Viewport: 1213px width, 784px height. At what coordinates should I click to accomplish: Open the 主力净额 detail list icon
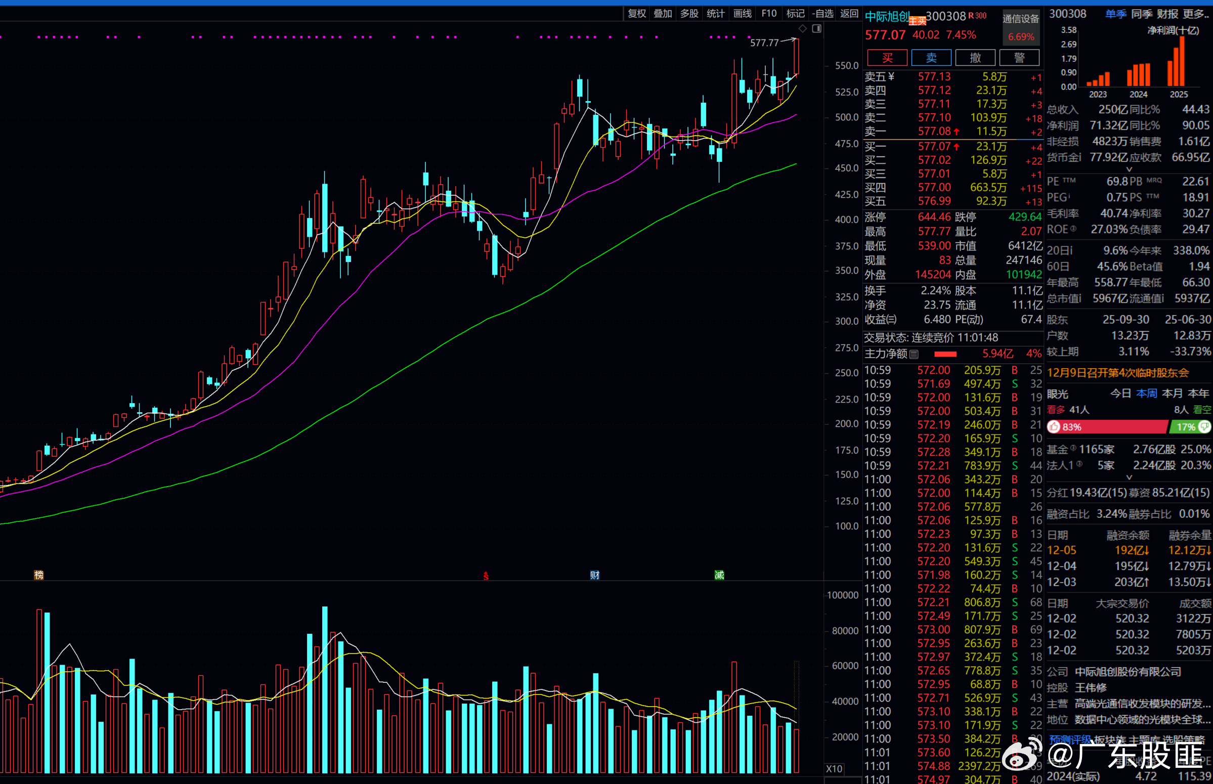[914, 354]
